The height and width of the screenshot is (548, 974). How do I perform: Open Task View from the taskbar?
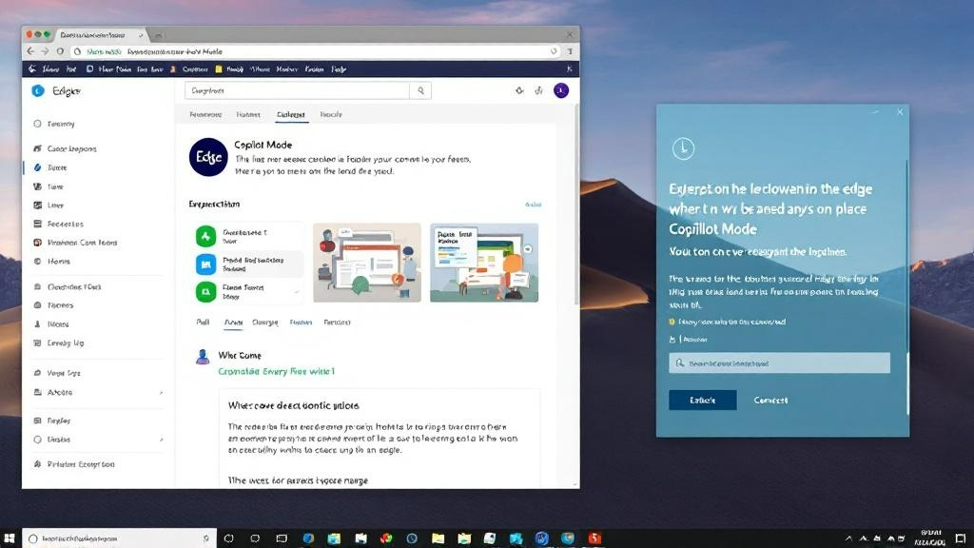point(282,538)
